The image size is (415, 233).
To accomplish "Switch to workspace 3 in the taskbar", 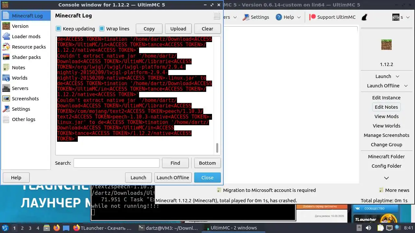I will tap(30, 228).
